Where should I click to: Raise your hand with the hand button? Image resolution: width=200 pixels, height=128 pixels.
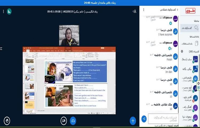(x=7, y=121)
